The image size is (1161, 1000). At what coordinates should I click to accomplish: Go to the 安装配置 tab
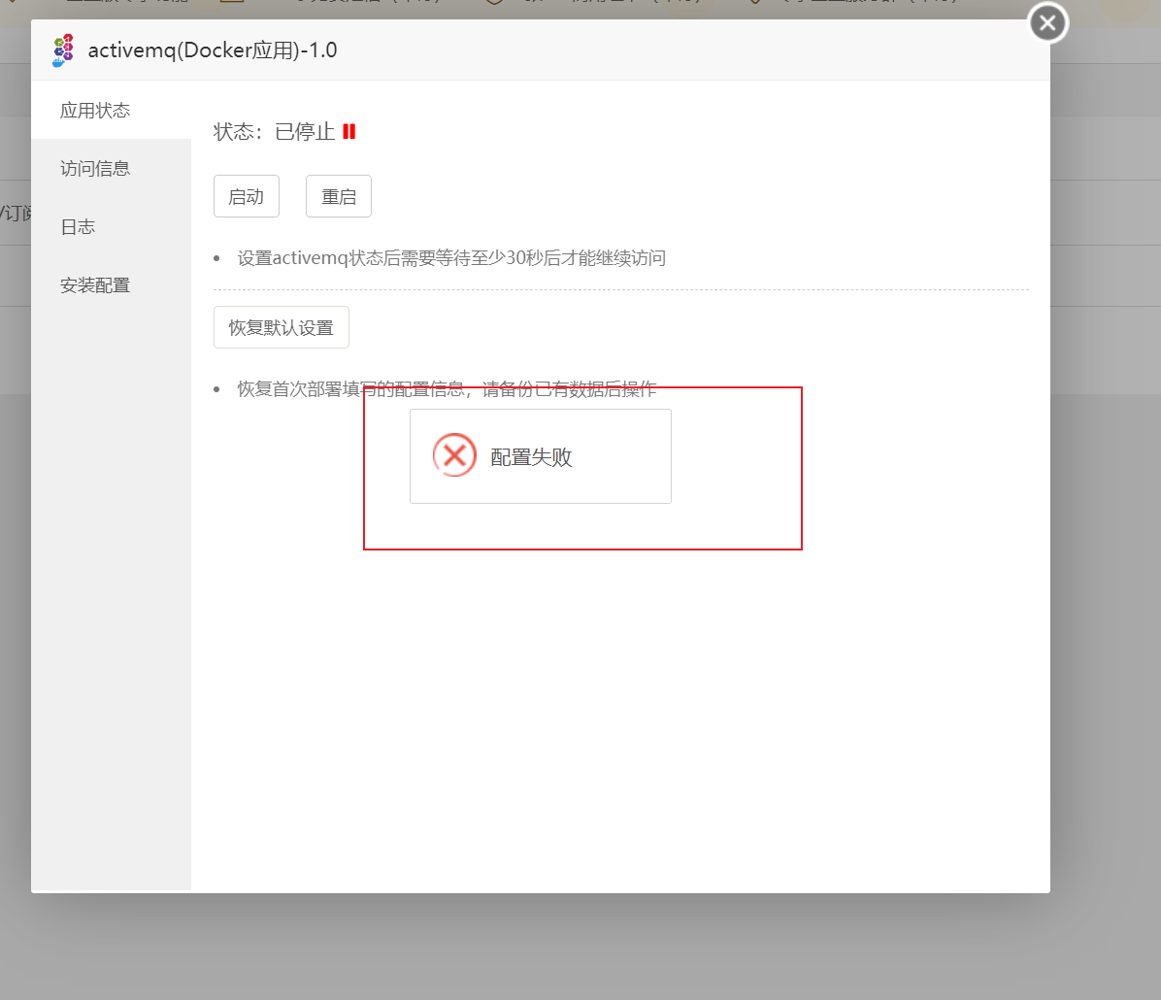111,285
